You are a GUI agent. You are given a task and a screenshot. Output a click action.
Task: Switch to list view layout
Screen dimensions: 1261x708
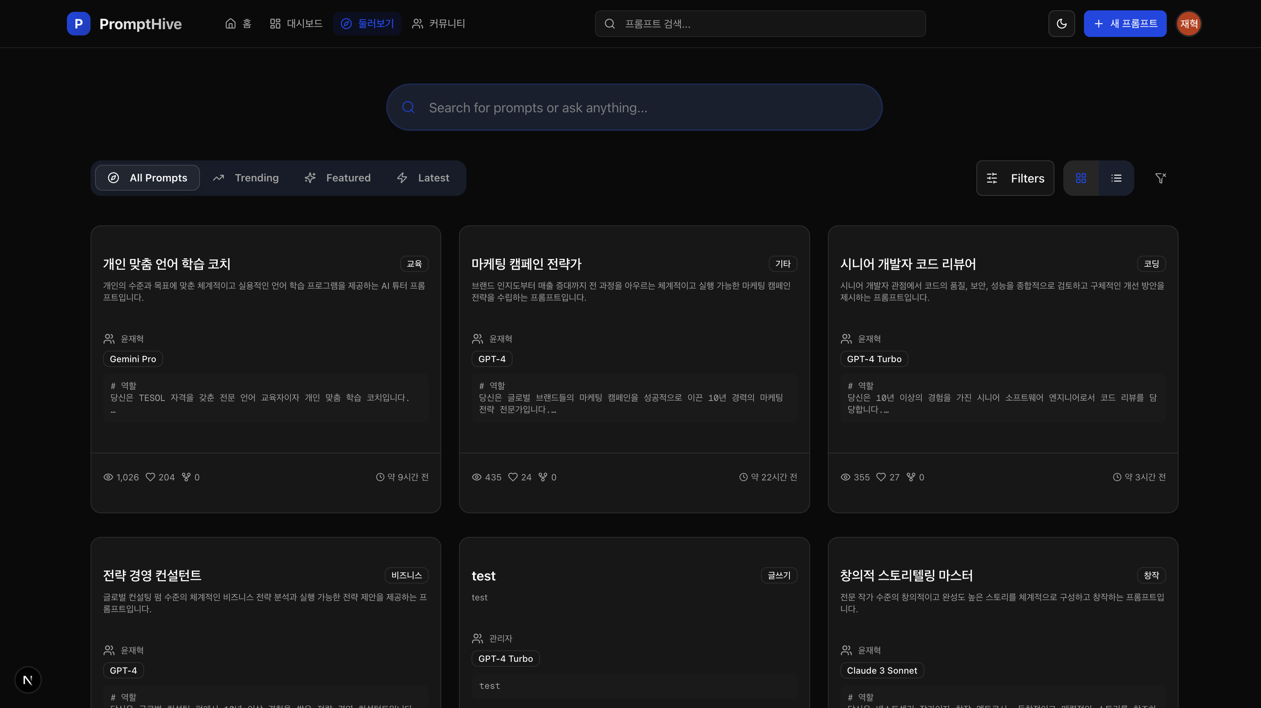(1116, 178)
